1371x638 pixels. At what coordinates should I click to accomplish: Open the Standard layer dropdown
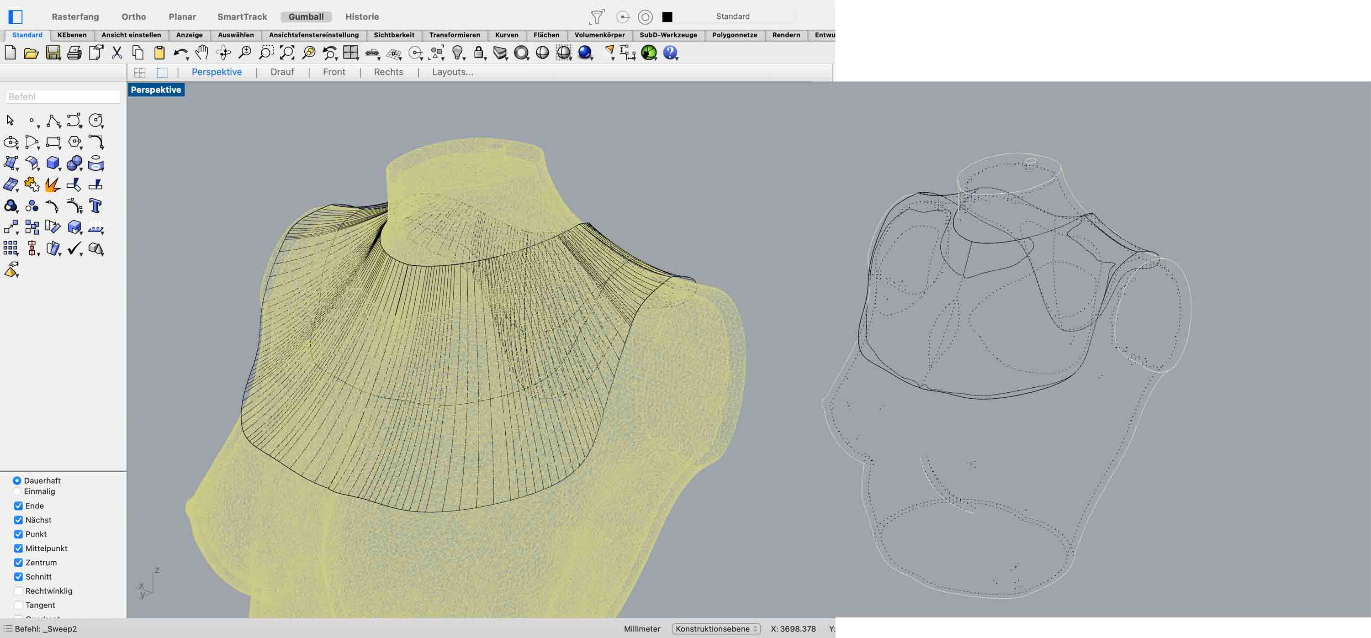(x=732, y=16)
